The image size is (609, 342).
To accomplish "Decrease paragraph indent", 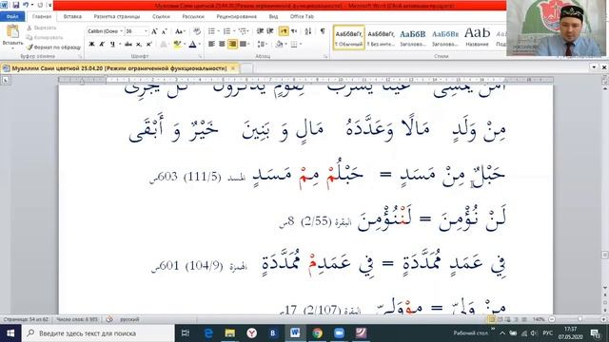I will pos(260,31).
